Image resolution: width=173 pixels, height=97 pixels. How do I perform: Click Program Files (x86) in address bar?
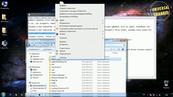click(47, 45)
